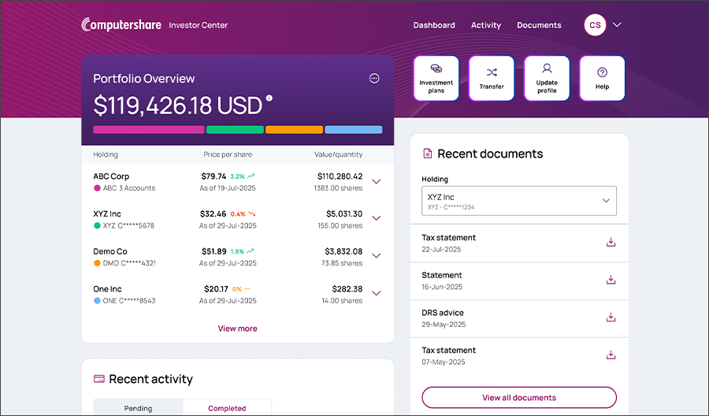
Task: Select the orange segment of portfolio bar
Action: pyautogui.click(x=295, y=130)
